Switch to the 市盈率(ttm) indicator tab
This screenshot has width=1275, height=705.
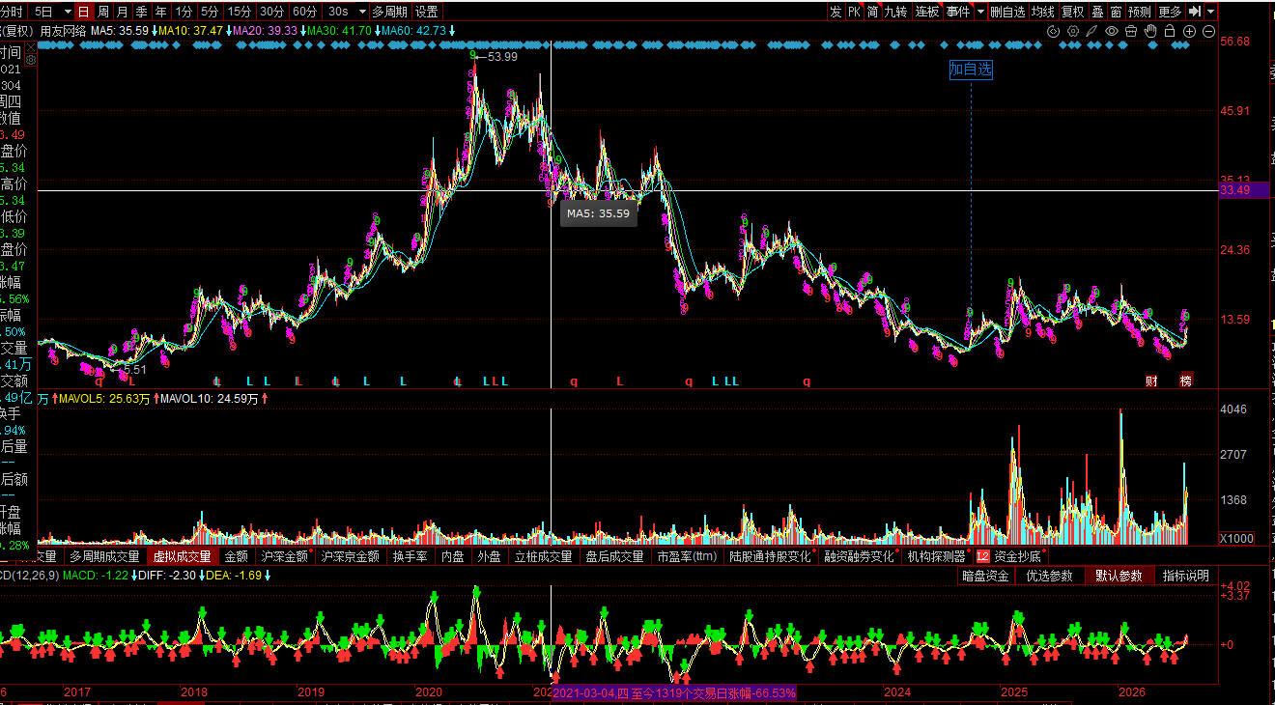688,556
